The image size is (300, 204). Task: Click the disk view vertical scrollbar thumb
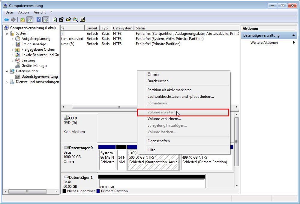pyautogui.click(x=237, y=142)
